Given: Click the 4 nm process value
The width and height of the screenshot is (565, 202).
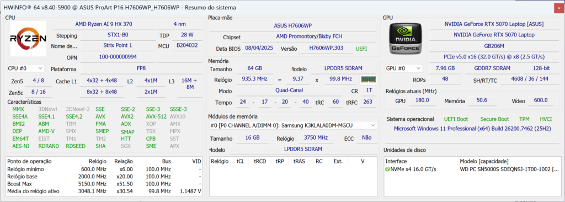Looking at the screenshot, I should coord(180,24).
